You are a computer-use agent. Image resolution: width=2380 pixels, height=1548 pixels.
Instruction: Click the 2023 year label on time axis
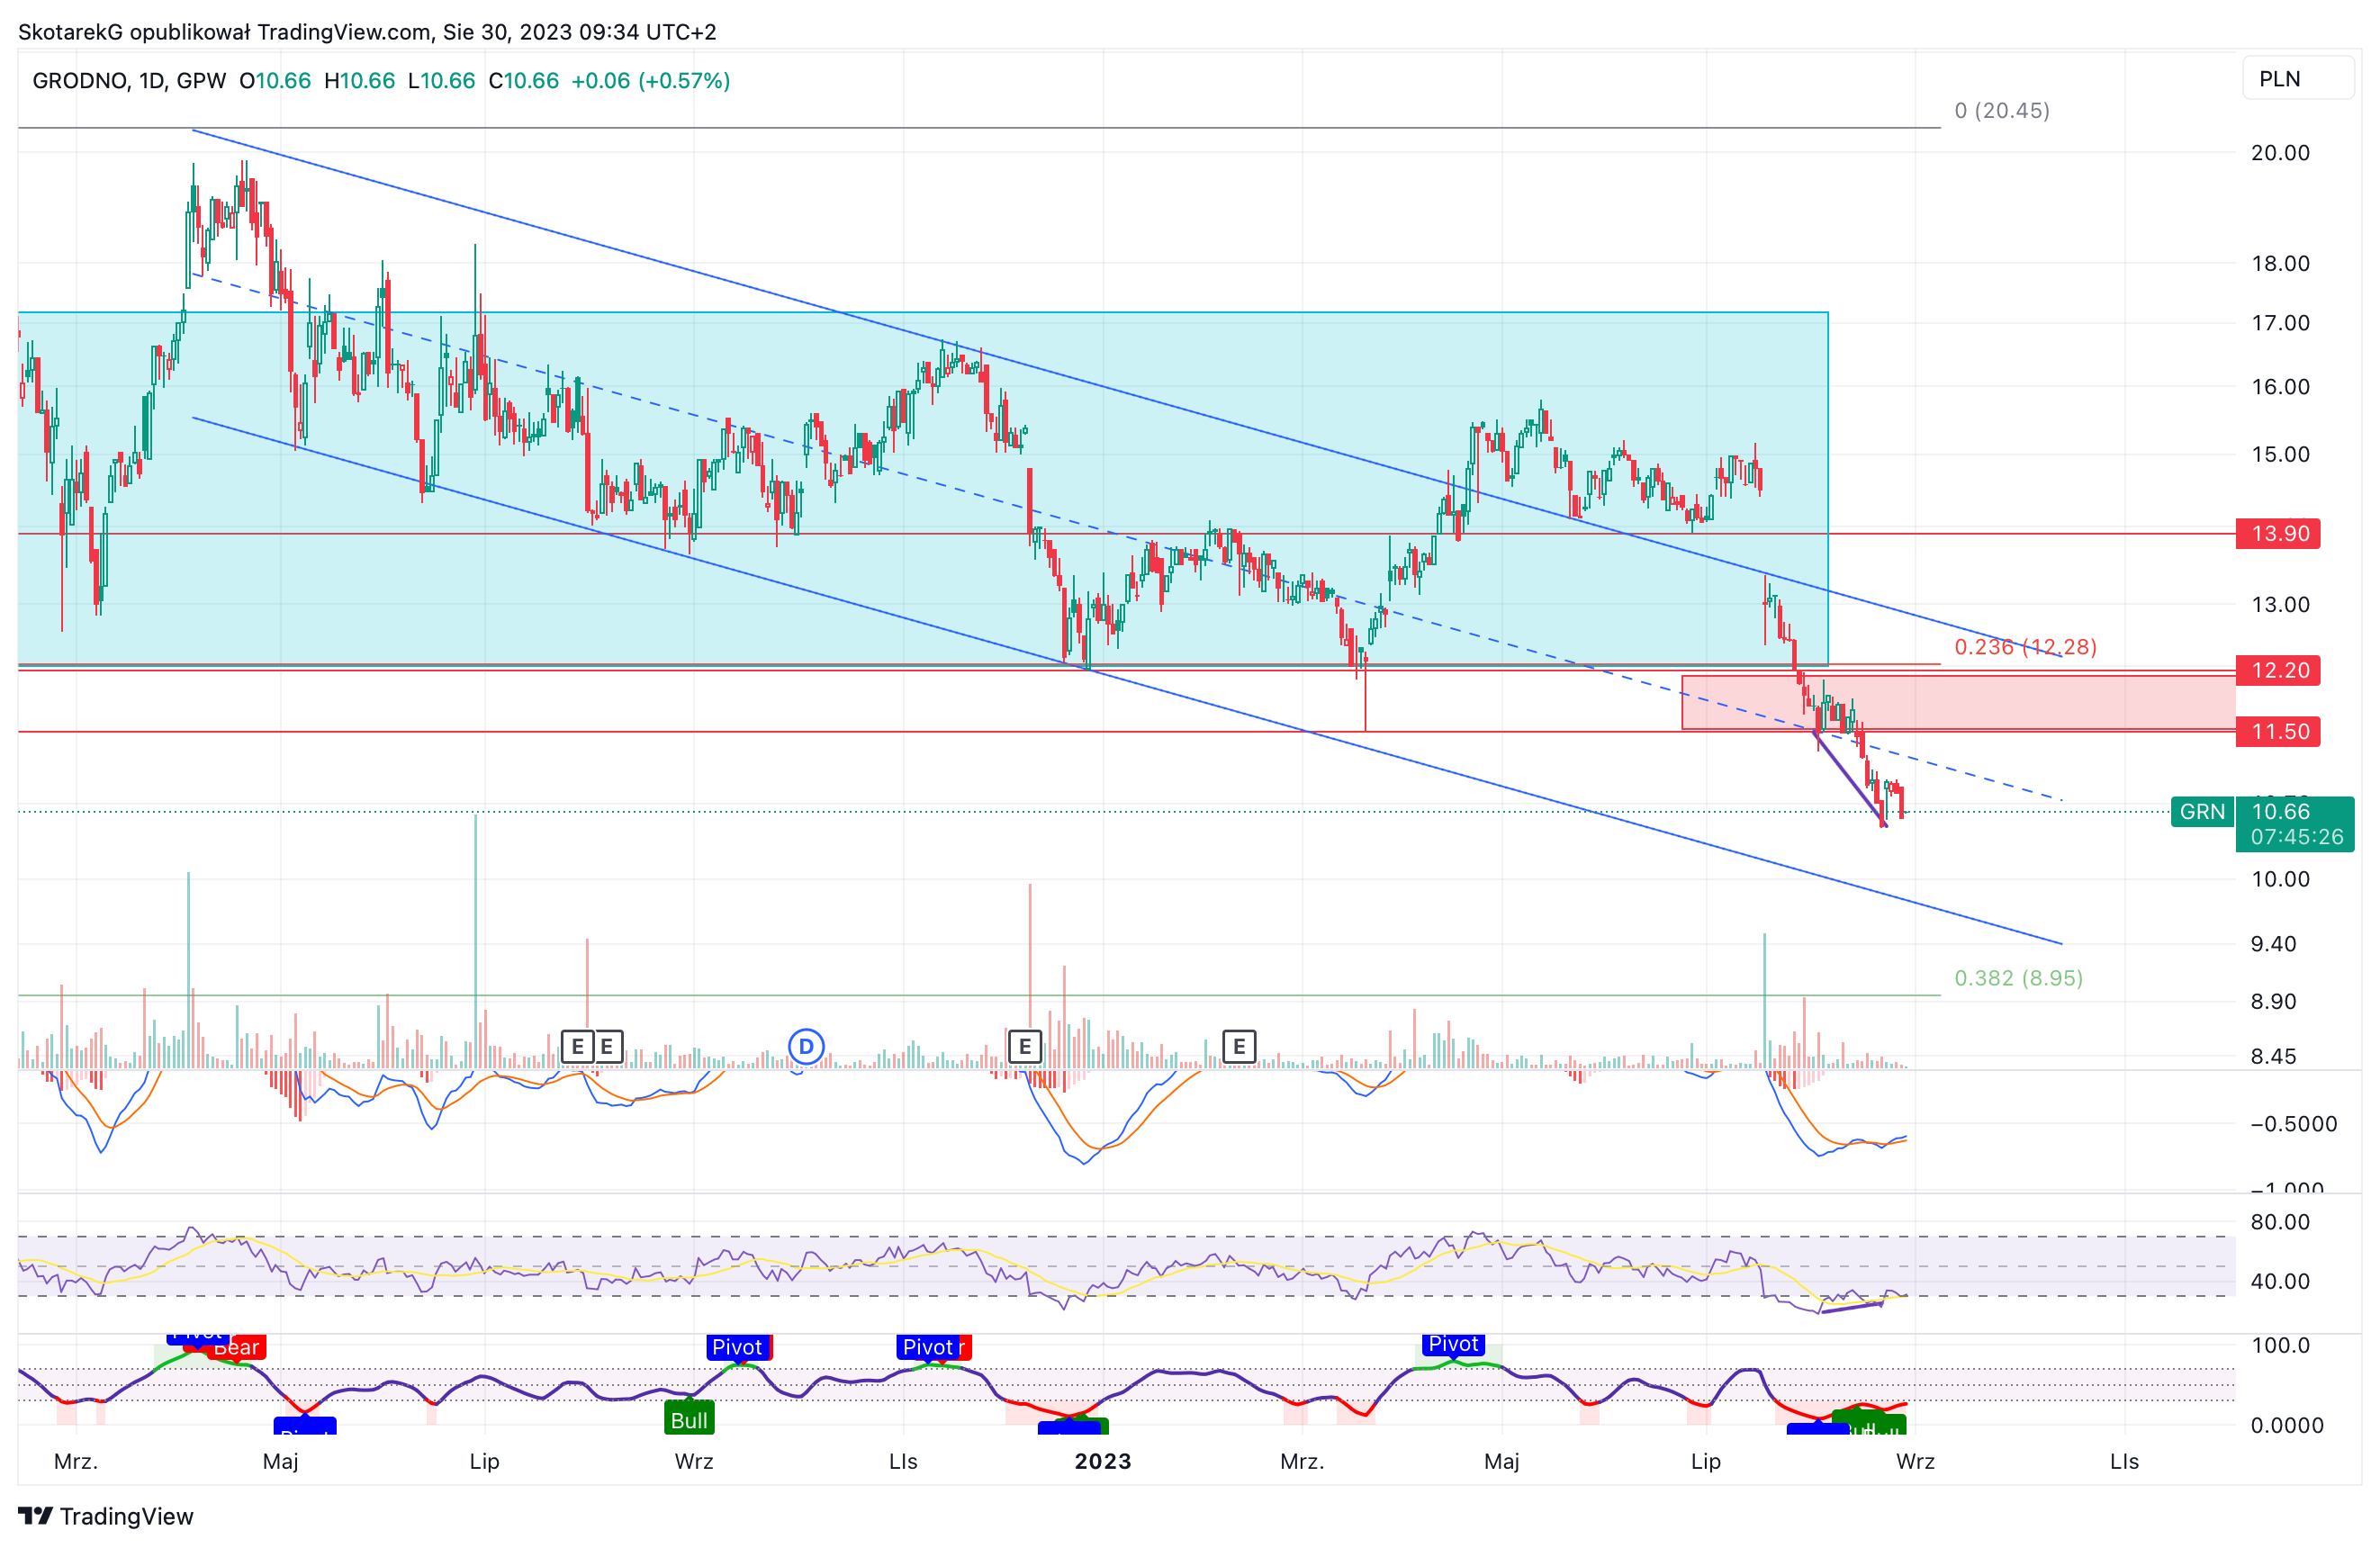(1102, 1460)
